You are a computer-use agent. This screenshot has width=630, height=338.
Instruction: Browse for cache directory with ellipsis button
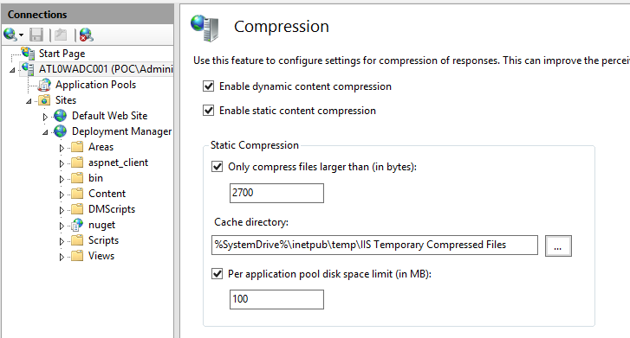coord(558,246)
